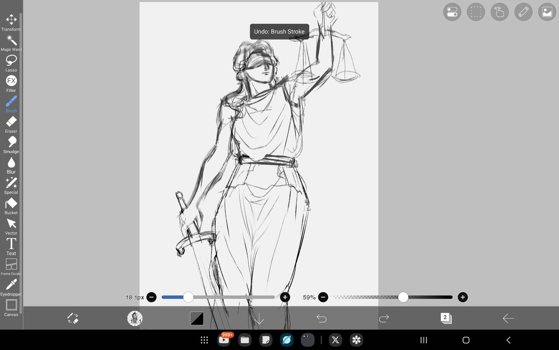
Task: Select the Transform tool
Action: pos(11,22)
